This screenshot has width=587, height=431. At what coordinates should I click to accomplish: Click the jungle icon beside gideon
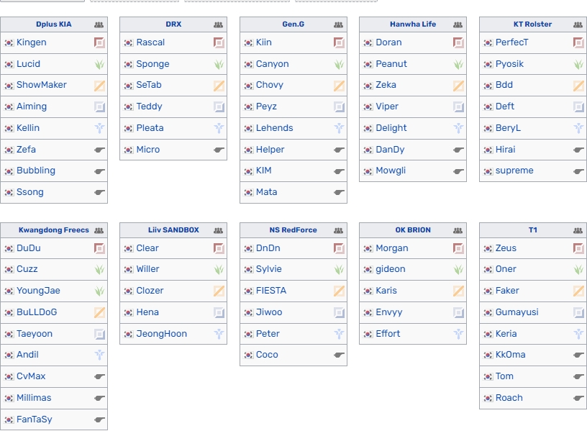[x=458, y=269]
